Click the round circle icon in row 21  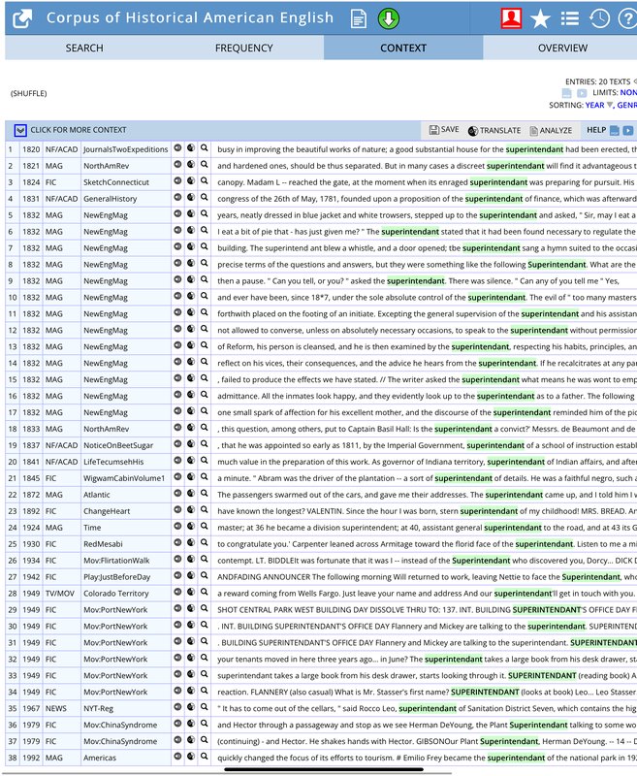click(x=177, y=476)
